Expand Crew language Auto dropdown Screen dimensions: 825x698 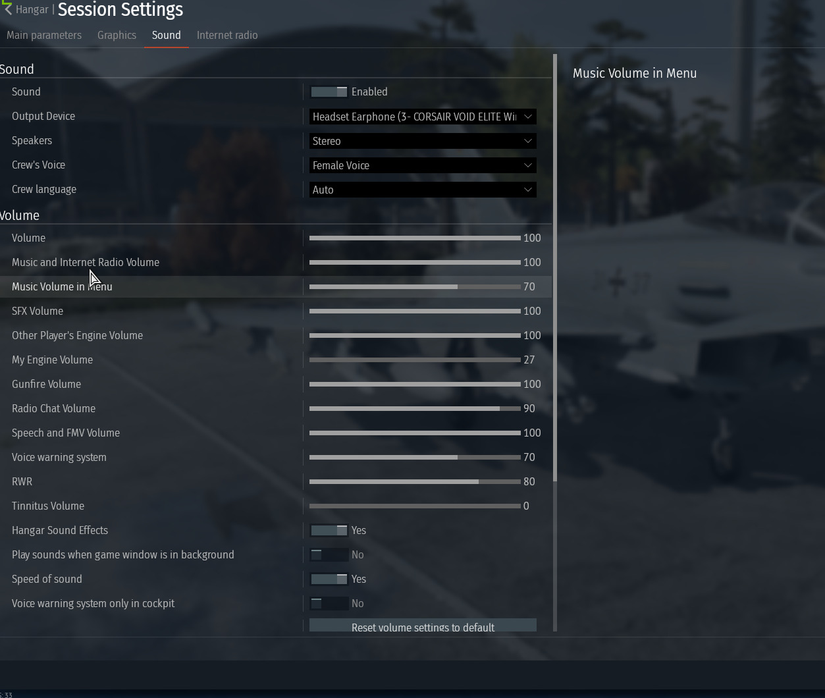point(423,190)
